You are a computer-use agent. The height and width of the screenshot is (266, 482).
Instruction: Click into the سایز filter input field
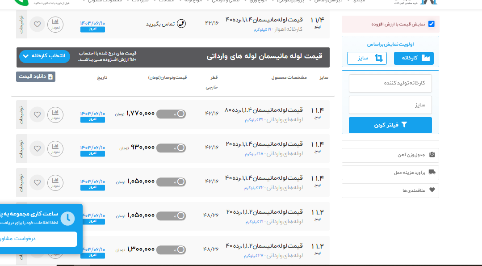click(x=390, y=105)
